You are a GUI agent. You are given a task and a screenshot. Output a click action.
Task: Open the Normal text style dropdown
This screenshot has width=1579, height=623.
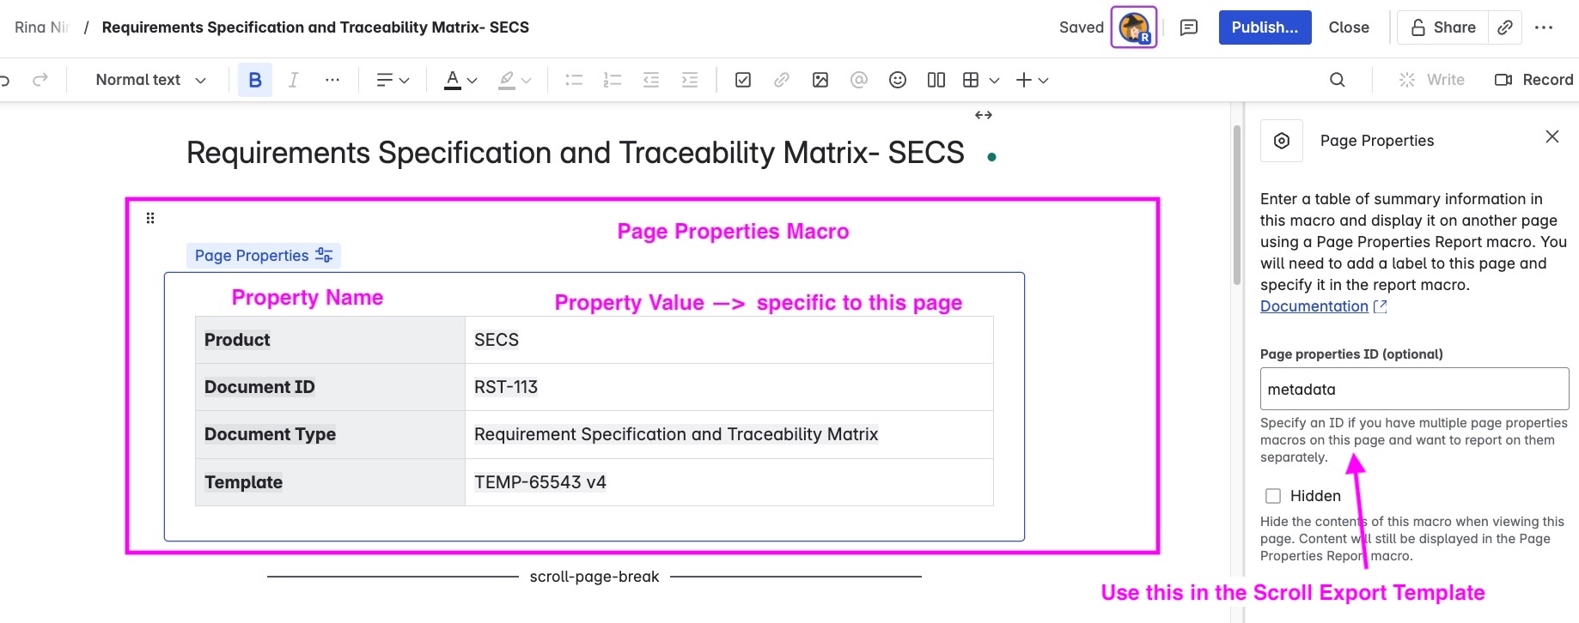(151, 80)
